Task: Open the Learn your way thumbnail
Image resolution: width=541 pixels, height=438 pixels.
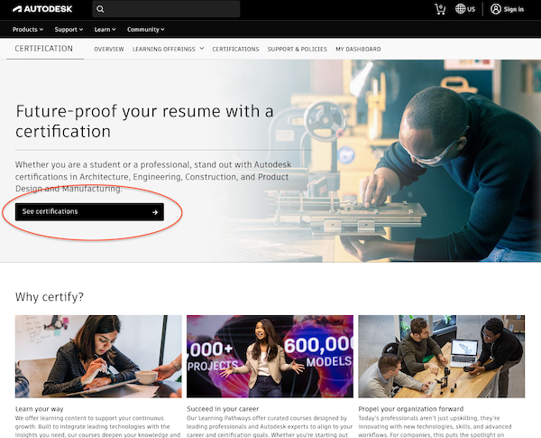Action: tap(98, 357)
